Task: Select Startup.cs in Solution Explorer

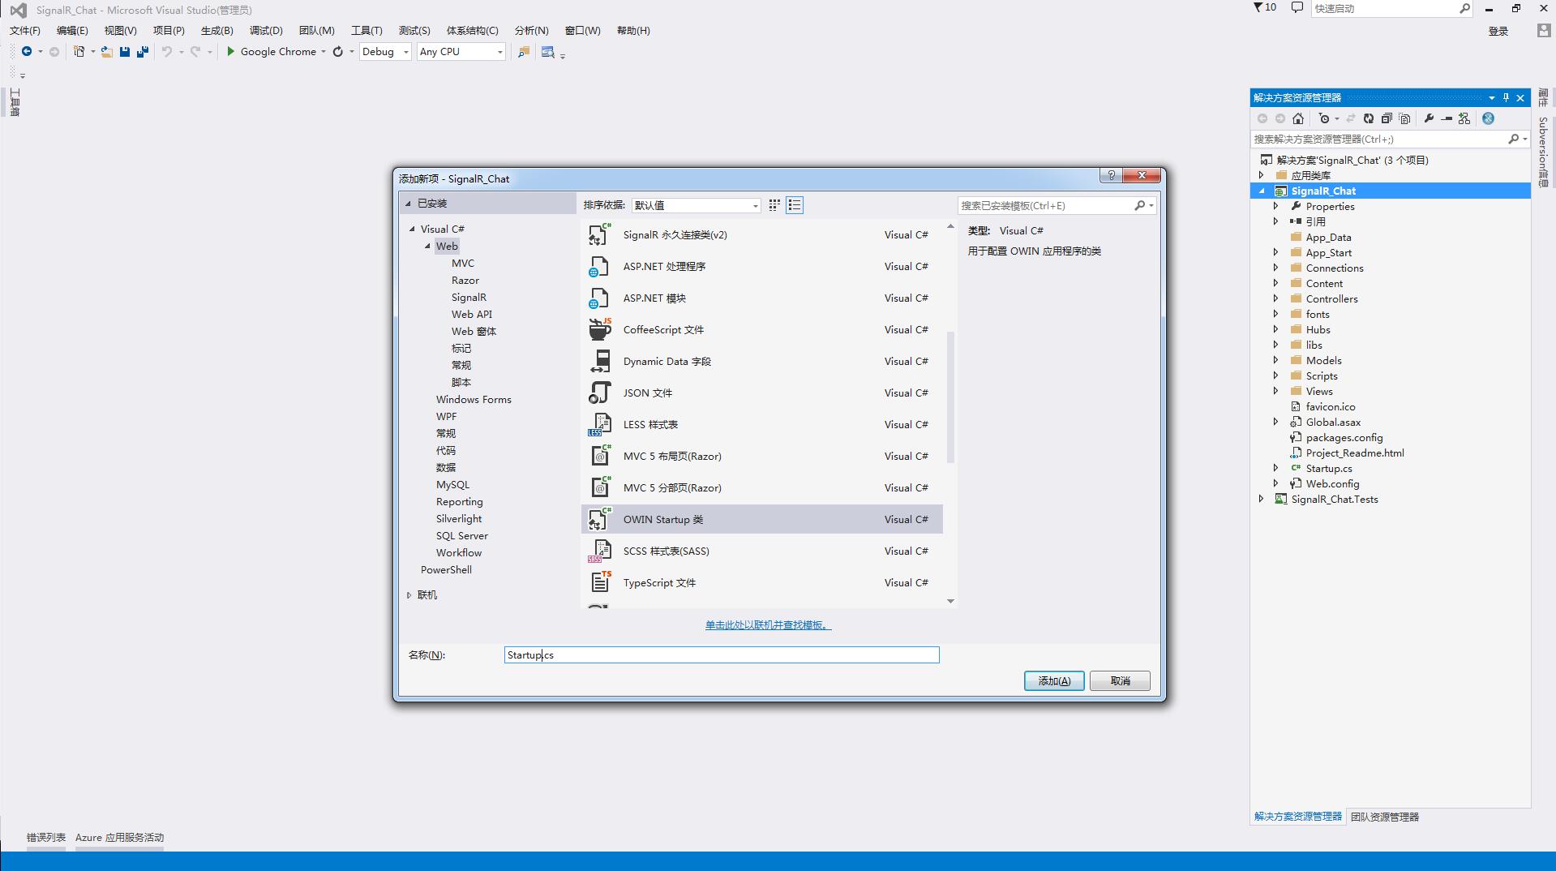Action: pos(1328,468)
